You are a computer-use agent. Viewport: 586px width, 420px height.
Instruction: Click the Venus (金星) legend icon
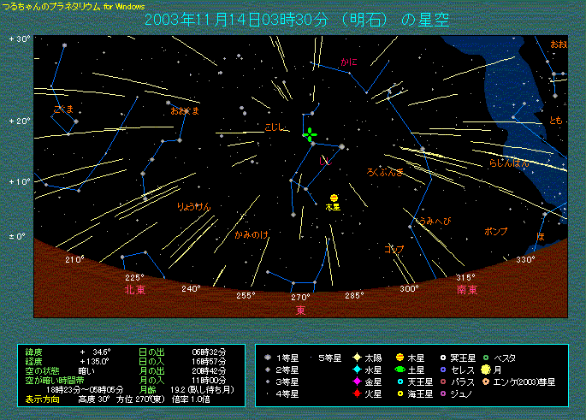(x=356, y=382)
